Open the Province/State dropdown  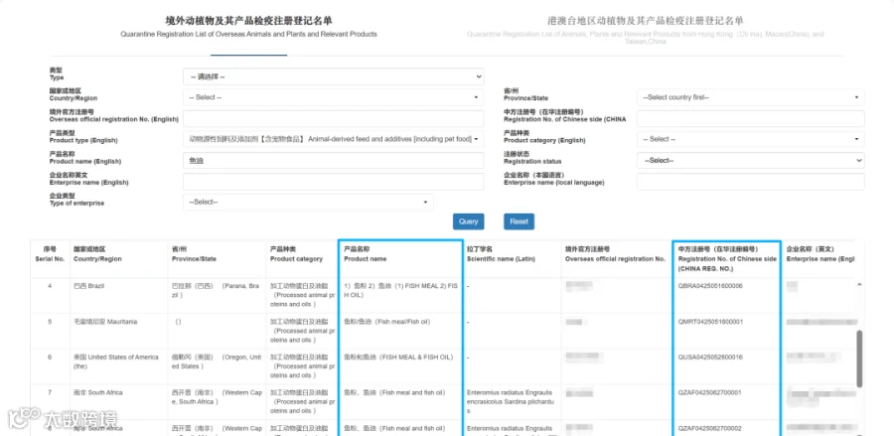pos(750,97)
